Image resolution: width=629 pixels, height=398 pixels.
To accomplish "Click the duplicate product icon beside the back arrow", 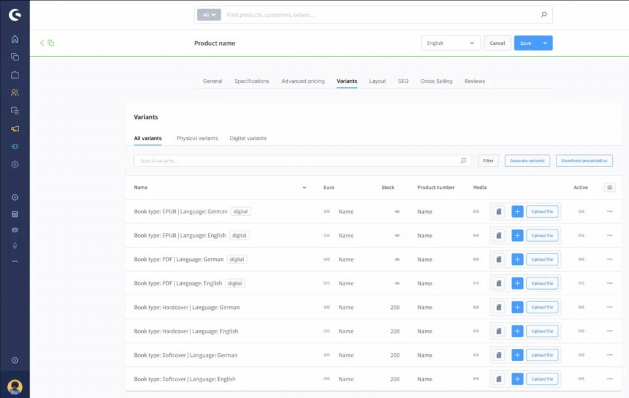I will pos(50,43).
